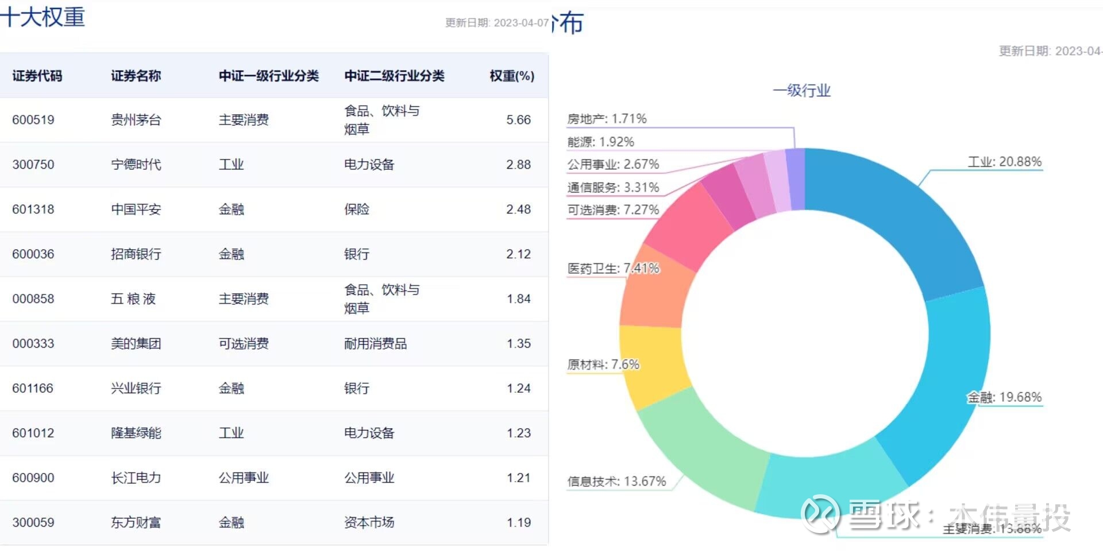Click the 招商银行 name cell
This screenshot has height=551, width=1103.
point(136,254)
